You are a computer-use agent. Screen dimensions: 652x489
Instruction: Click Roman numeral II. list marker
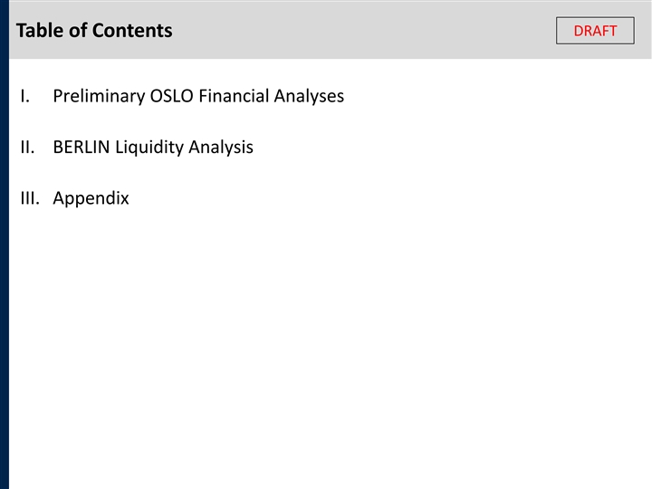coord(26,147)
